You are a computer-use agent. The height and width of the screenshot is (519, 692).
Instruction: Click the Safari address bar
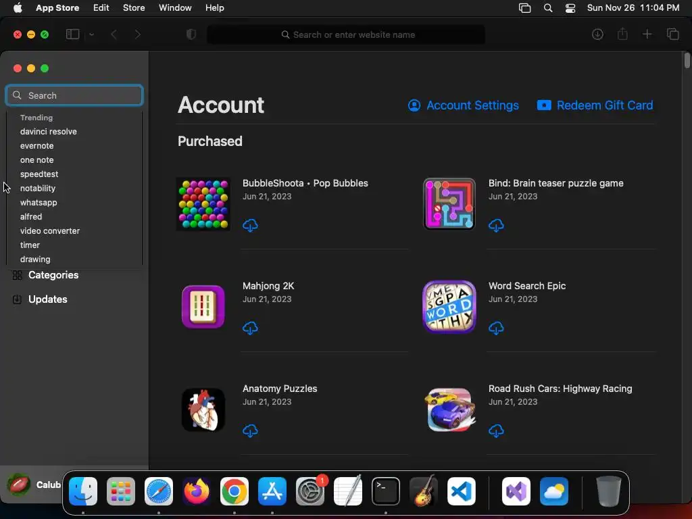click(x=346, y=34)
